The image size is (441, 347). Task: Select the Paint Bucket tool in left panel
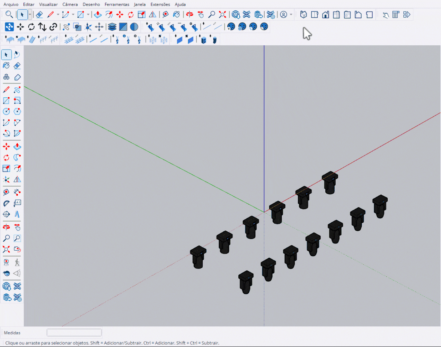click(x=6, y=66)
